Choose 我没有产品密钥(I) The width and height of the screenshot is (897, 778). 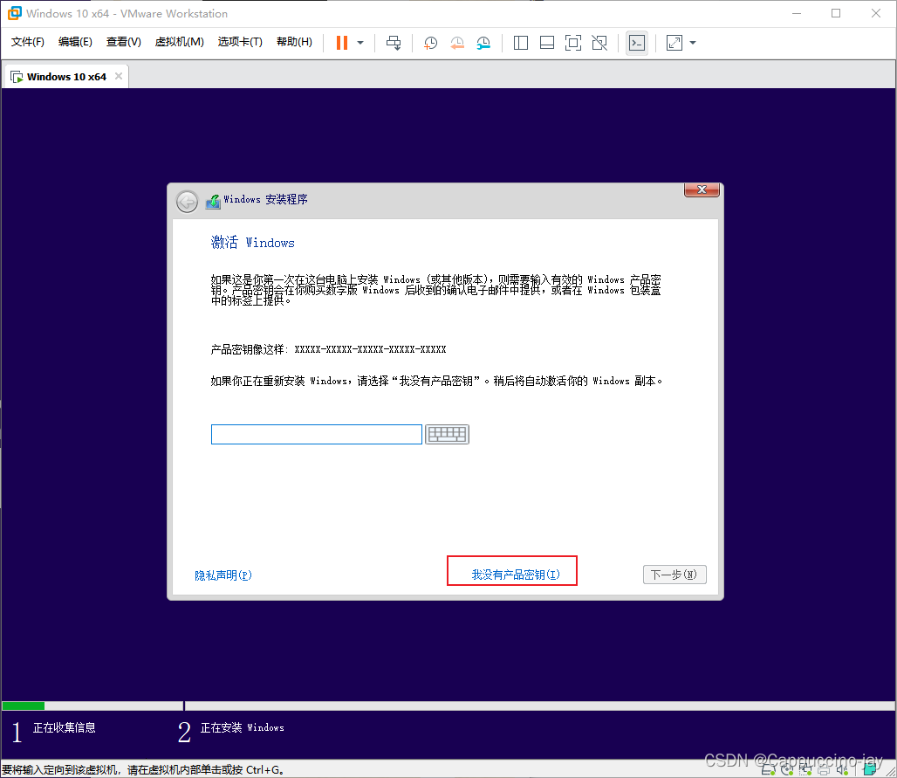516,575
